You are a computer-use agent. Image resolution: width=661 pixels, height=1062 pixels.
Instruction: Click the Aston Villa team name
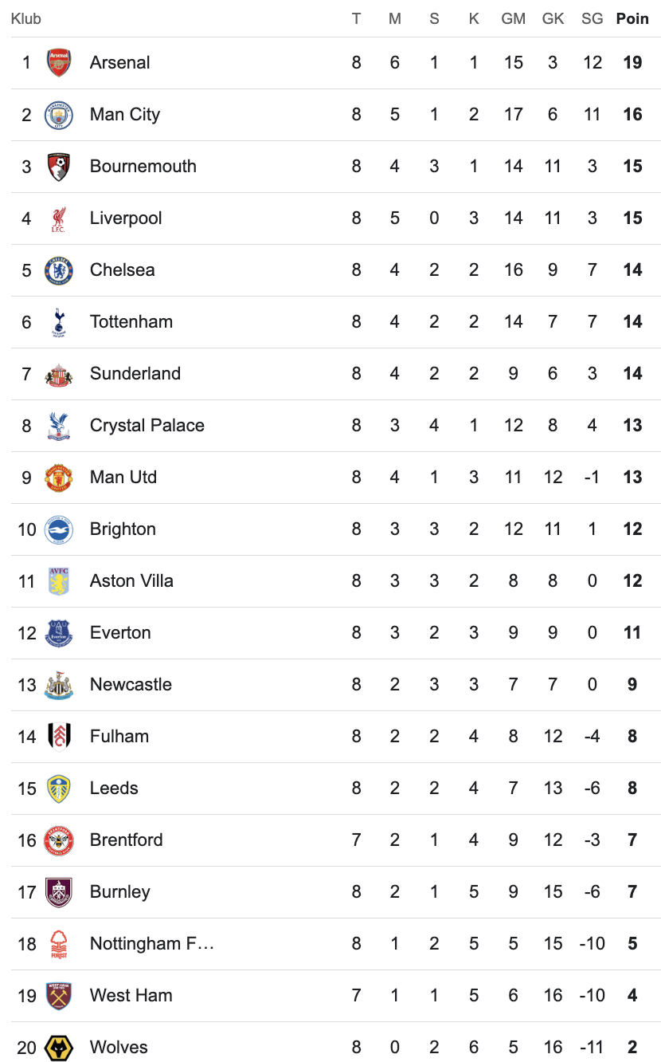(x=131, y=581)
